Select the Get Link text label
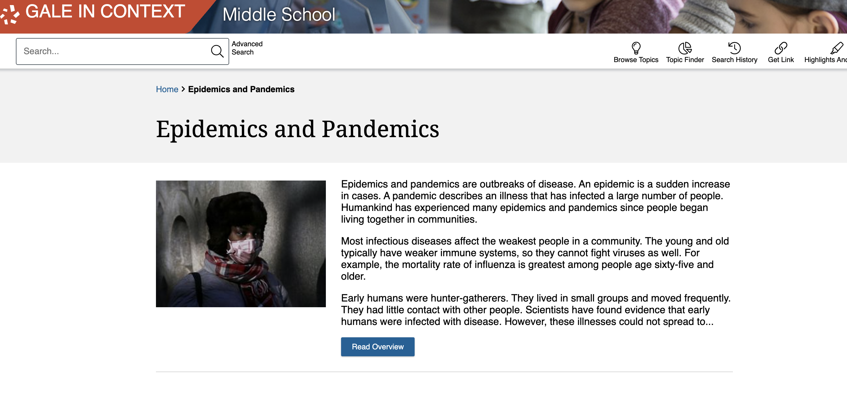Image resolution: width=847 pixels, height=394 pixels. [780, 60]
